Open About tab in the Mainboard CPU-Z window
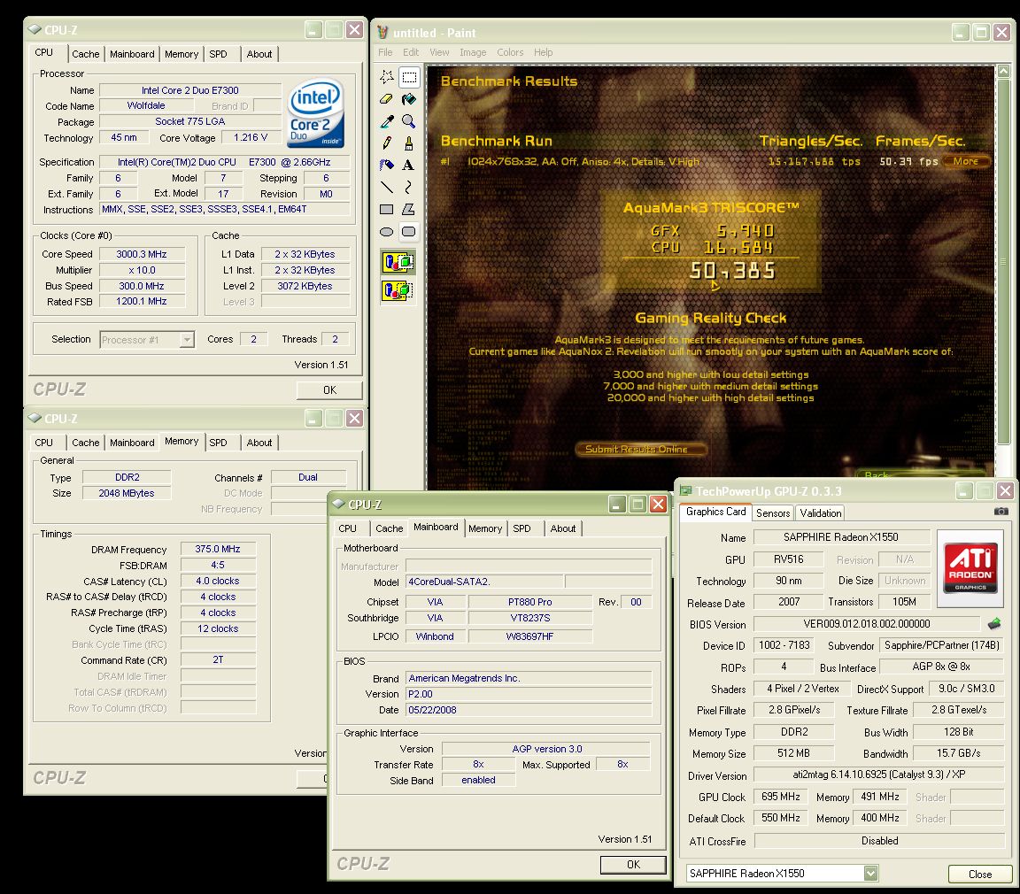 (x=563, y=528)
